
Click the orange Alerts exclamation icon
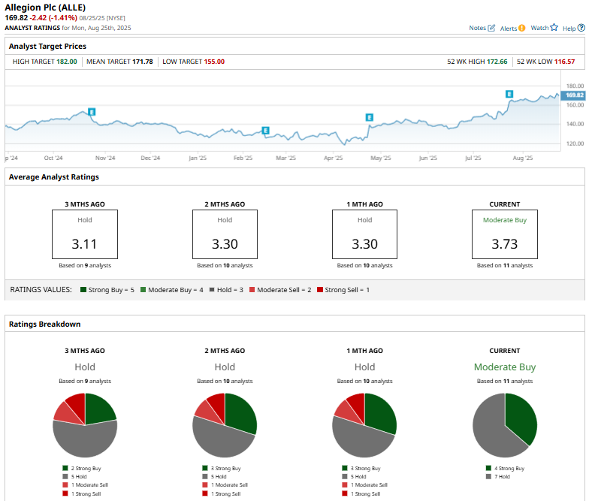[x=522, y=28]
